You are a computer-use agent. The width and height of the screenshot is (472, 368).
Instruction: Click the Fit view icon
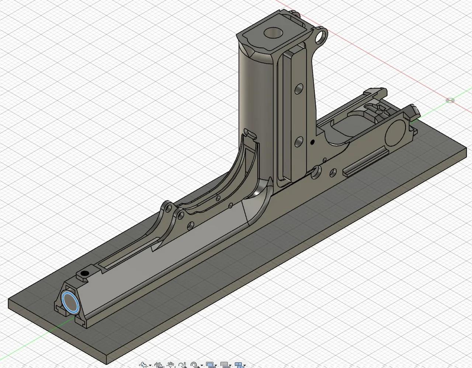coord(194,365)
